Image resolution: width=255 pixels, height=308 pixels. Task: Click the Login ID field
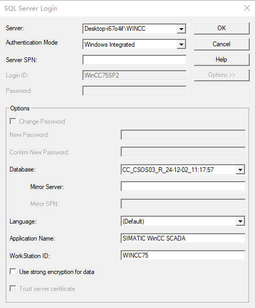(x=134, y=75)
